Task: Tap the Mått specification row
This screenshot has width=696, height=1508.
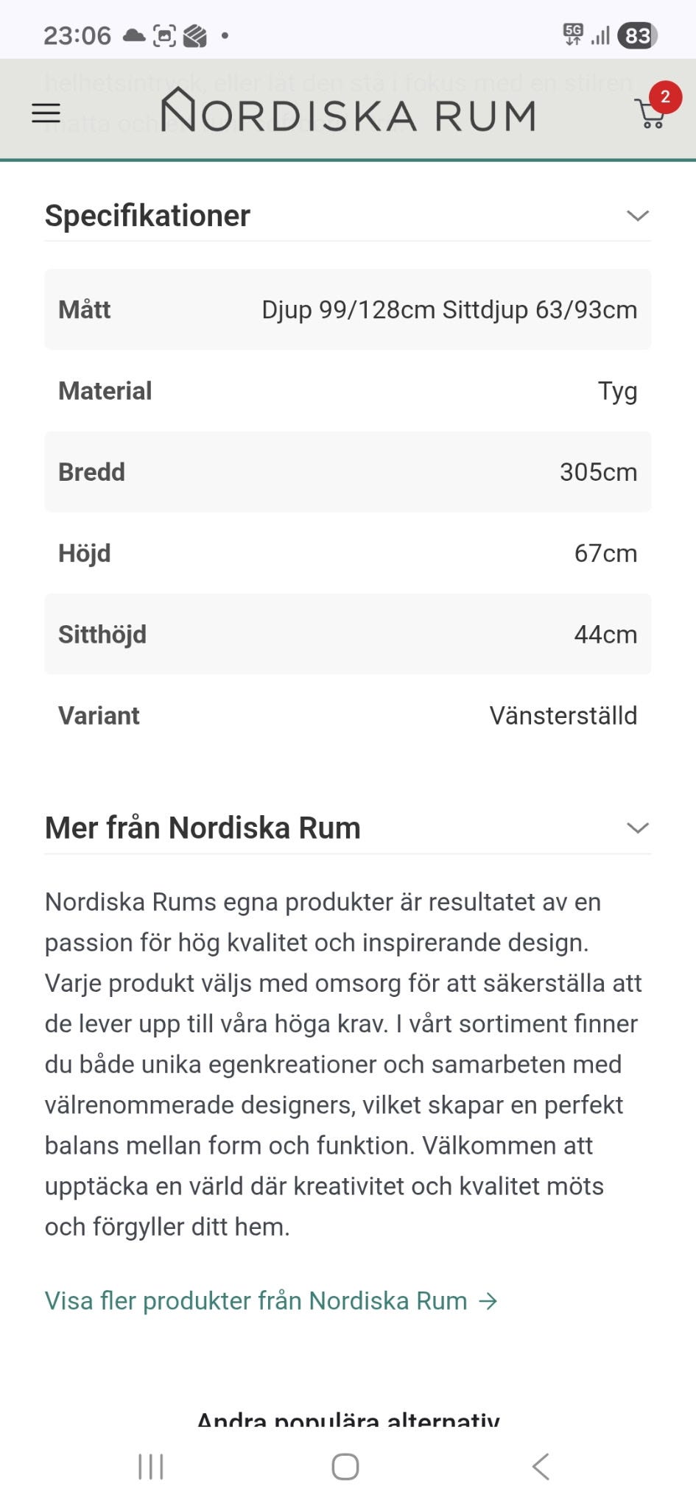Action: pos(348,310)
